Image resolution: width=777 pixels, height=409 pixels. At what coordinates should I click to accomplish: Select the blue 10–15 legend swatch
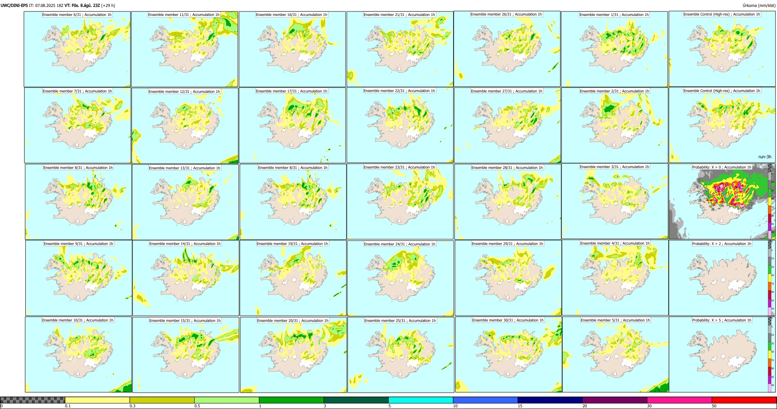(485, 400)
